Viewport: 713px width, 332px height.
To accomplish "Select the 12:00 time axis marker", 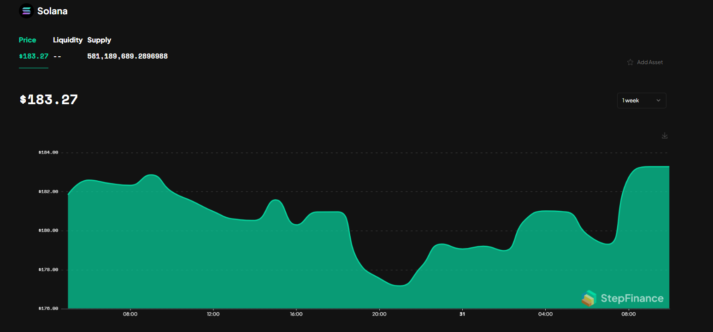I will coord(213,314).
